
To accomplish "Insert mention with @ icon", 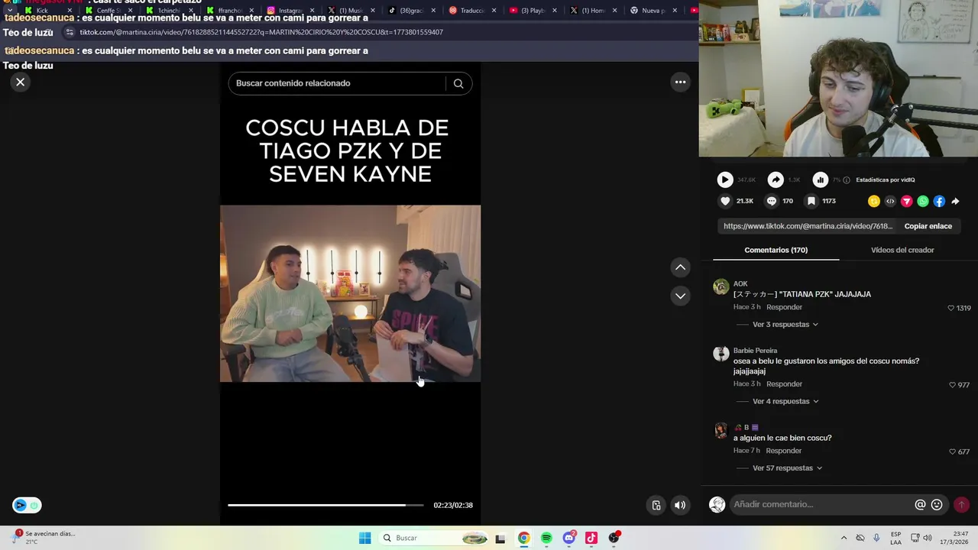I will coord(920,505).
